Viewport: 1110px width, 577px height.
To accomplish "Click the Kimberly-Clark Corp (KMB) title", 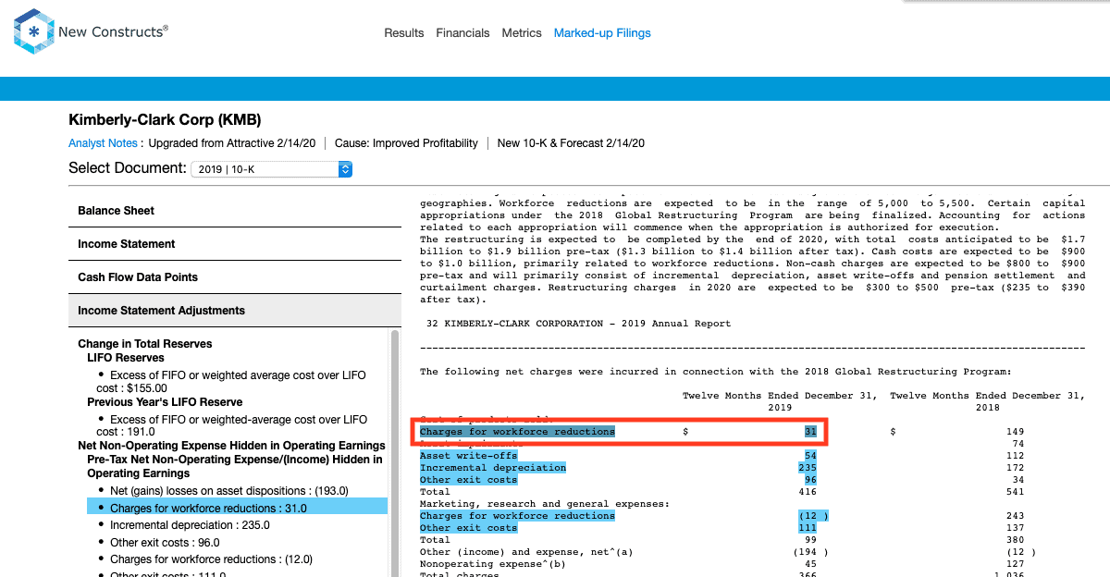I will click(x=165, y=120).
